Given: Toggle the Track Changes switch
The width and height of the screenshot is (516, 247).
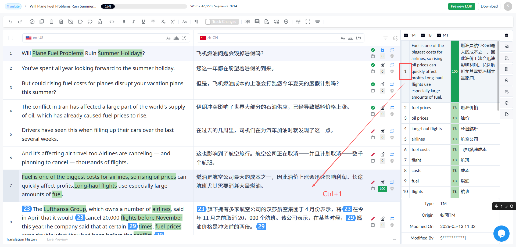Looking at the screenshot, I should (x=222, y=22).
